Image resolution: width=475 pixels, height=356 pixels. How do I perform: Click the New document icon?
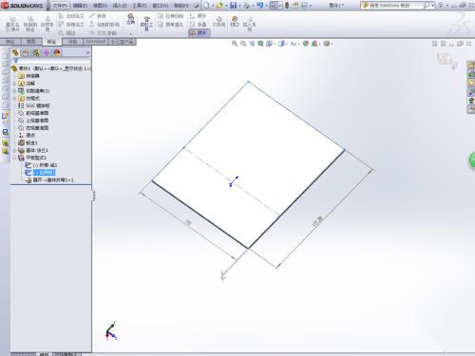(206, 6)
